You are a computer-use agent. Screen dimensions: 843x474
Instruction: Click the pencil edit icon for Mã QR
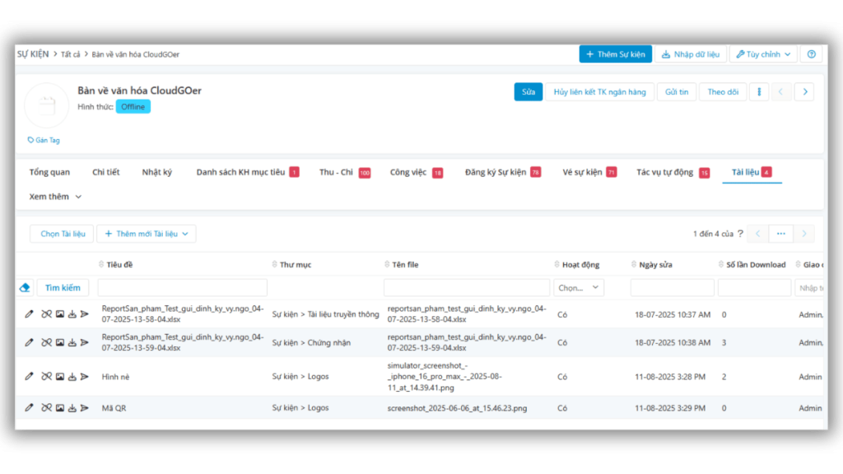30,407
